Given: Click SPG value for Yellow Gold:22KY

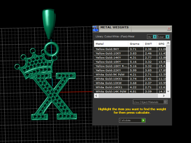Looking at the screenshot, I should pyautogui.click(x=162, y=70).
